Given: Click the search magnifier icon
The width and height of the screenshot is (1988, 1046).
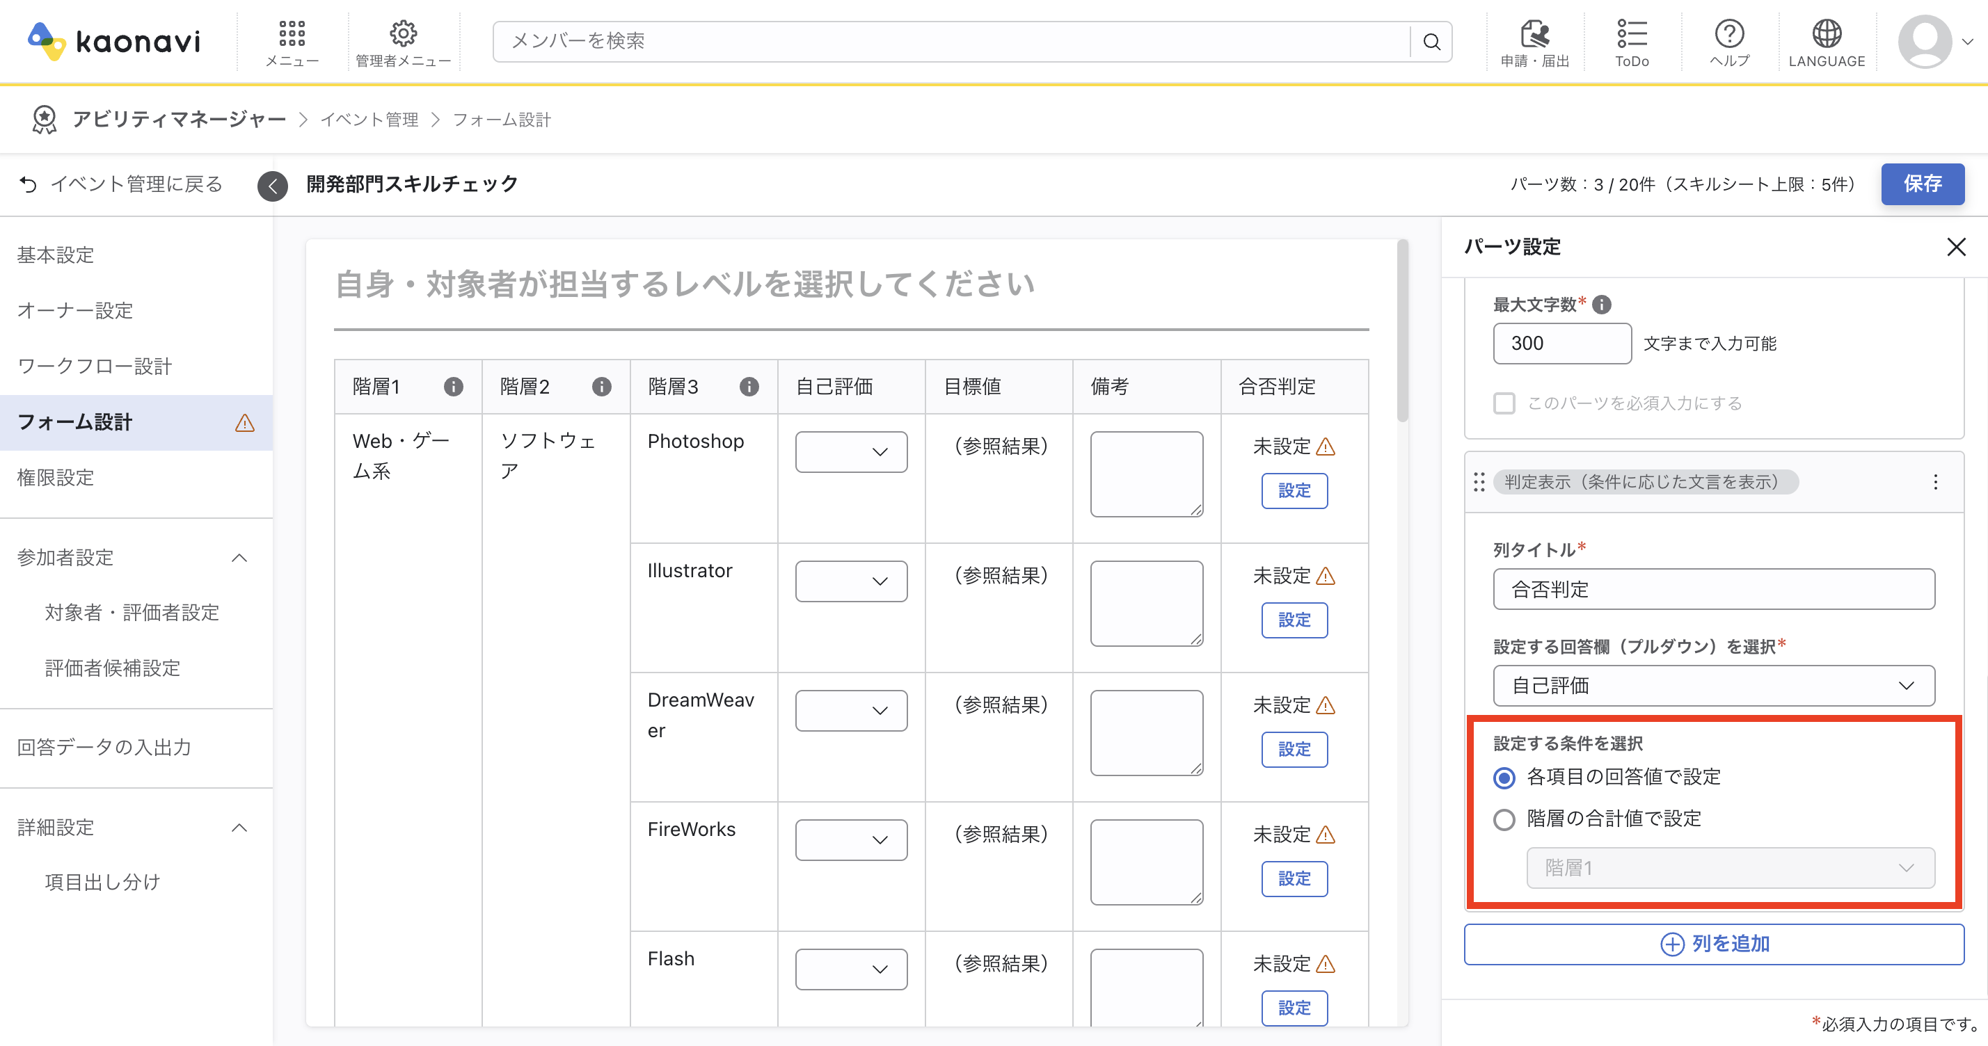Looking at the screenshot, I should [x=1431, y=41].
